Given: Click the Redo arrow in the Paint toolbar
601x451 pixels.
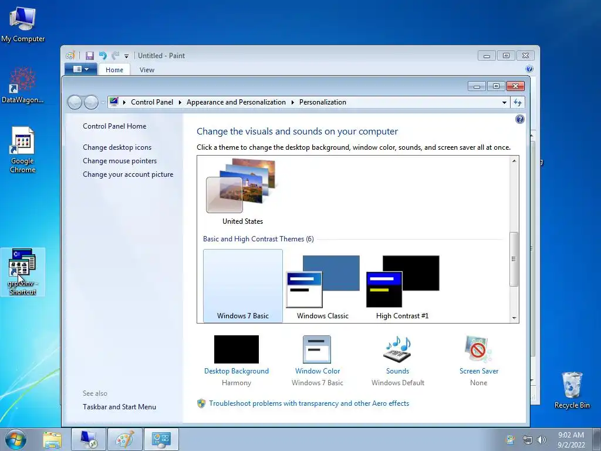Looking at the screenshot, I should point(115,56).
